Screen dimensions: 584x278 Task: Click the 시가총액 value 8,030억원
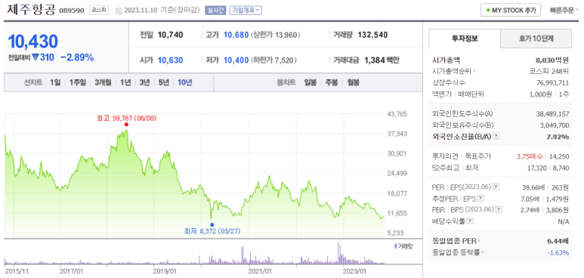point(552,60)
